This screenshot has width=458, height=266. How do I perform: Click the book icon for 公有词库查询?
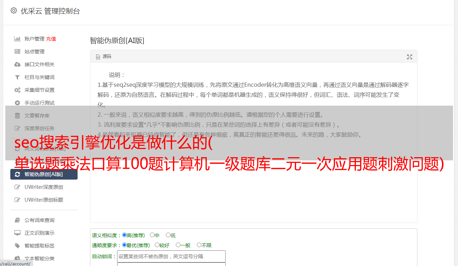click(x=17, y=220)
